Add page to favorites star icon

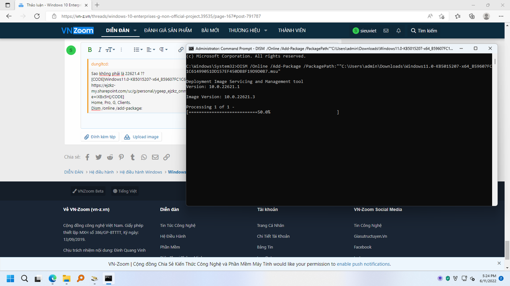tap(441, 16)
